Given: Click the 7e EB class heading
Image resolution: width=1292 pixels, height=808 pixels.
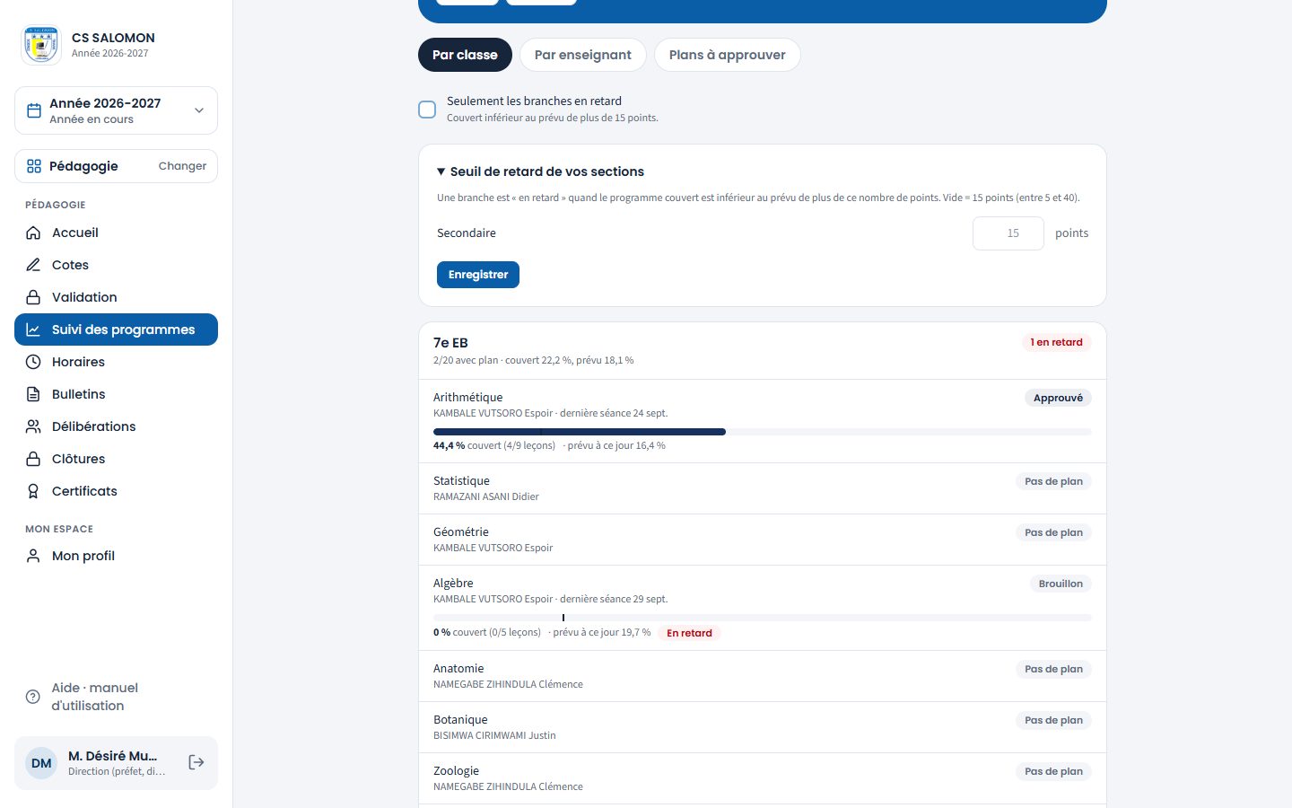Looking at the screenshot, I should (450, 342).
